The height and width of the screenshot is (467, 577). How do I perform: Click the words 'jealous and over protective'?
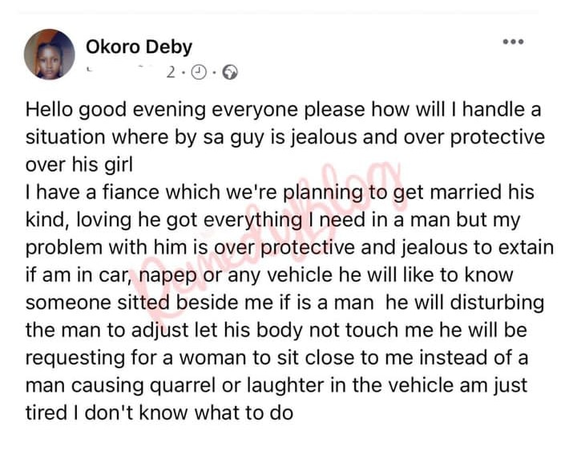coord(418,137)
